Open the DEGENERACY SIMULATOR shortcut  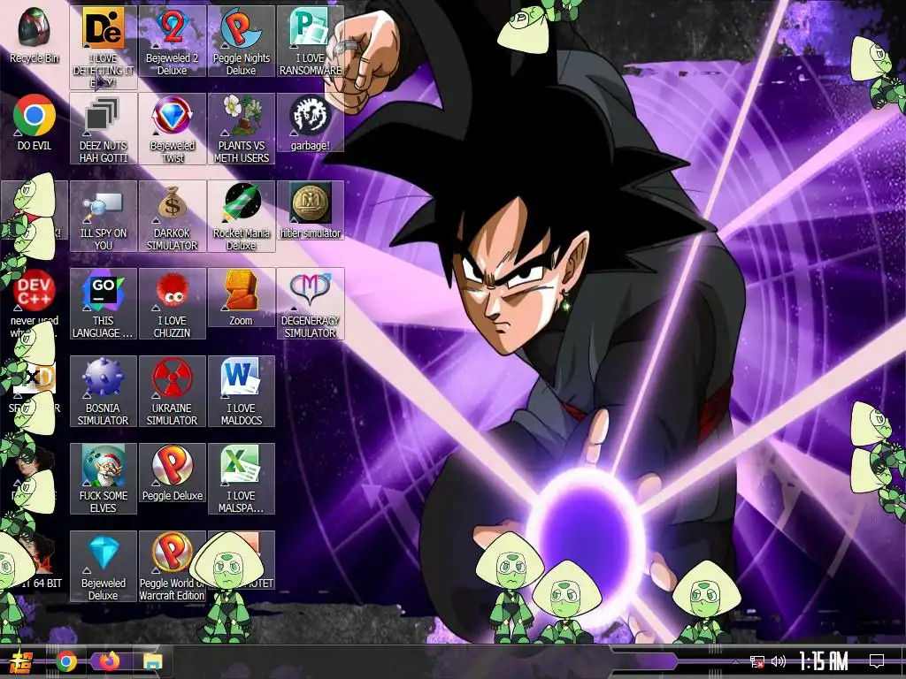(311, 304)
